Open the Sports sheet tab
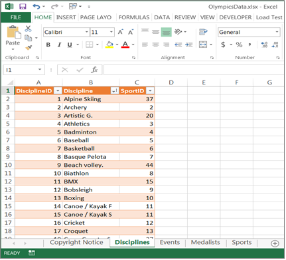Screen dimensions: 286x260 (242, 242)
